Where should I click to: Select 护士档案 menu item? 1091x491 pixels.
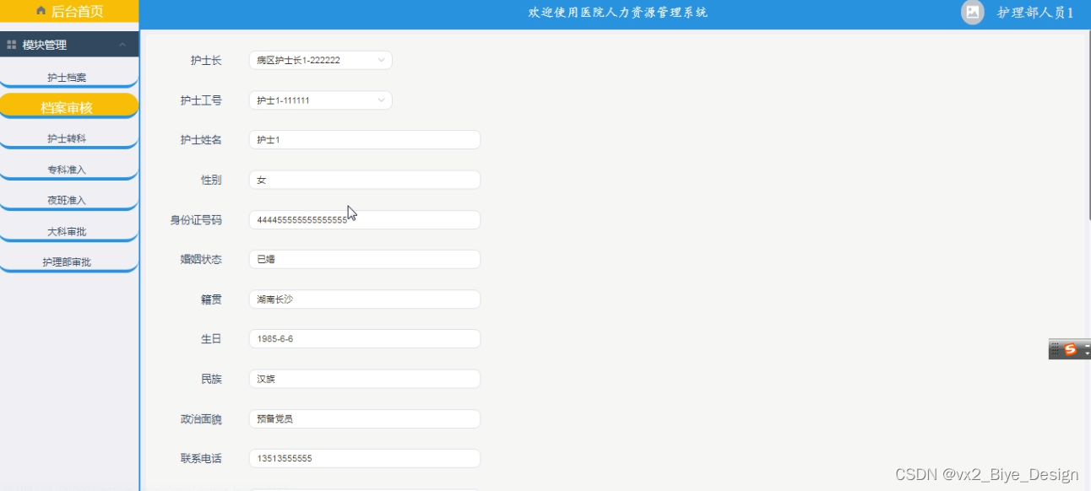click(68, 77)
